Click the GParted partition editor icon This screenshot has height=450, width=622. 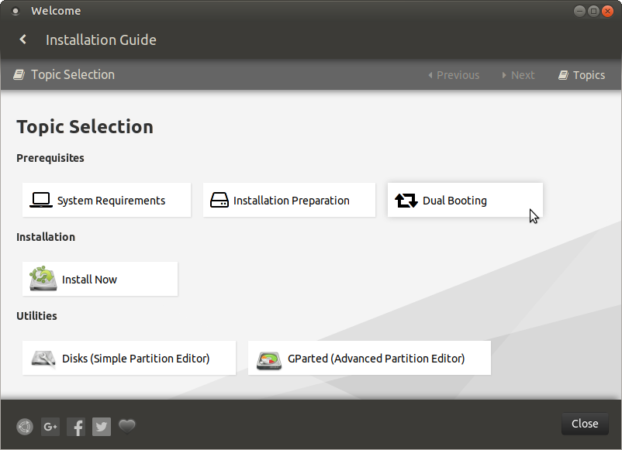[269, 358]
